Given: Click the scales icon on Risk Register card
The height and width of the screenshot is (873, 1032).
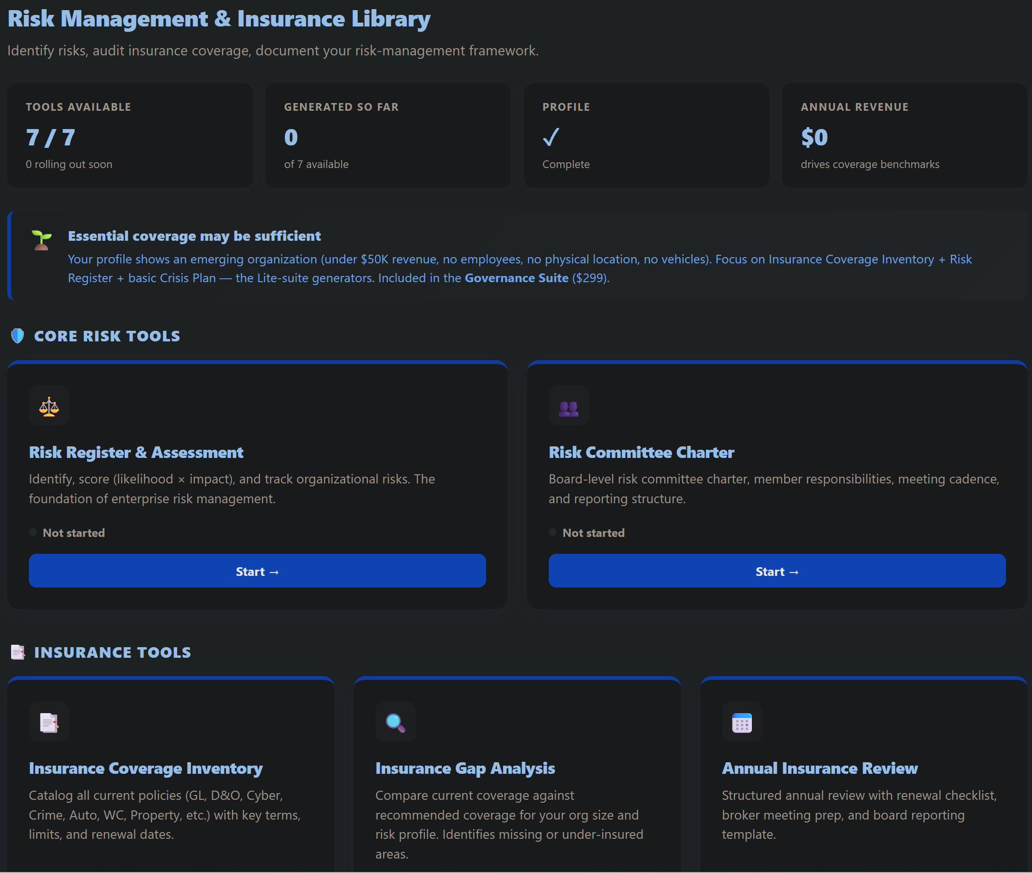Looking at the screenshot, I should [x=49, y=406].
